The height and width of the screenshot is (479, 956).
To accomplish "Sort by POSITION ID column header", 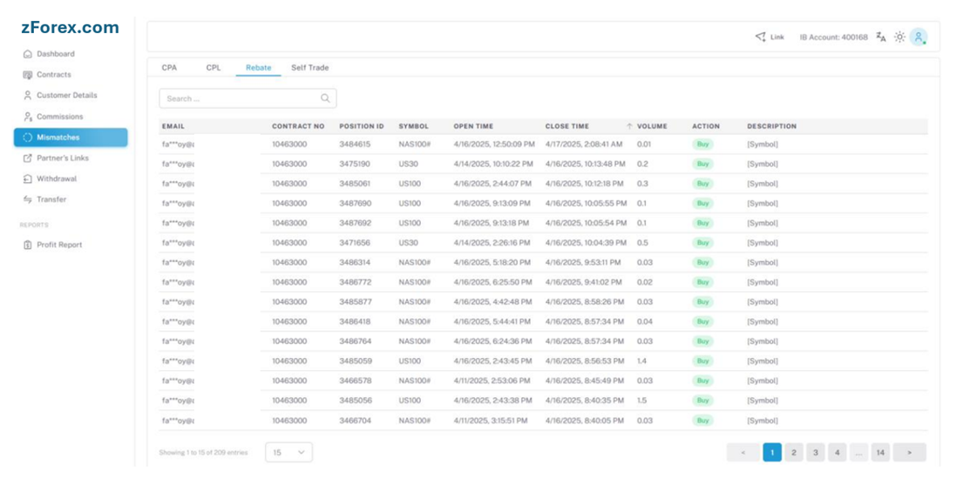I will [x=362, y=126].
